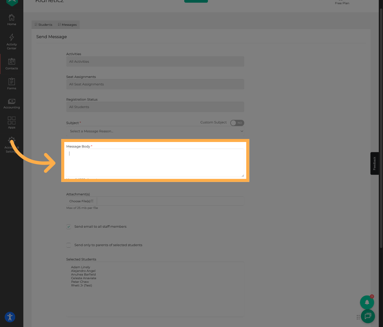Uncheck Send email to all staff members
Image resolution: width=383 pixels, height=327 pixels.
[69, 227]
